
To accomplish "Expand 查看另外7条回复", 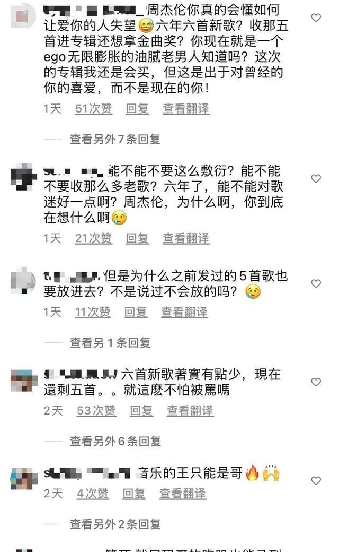I will coord(115,139).
